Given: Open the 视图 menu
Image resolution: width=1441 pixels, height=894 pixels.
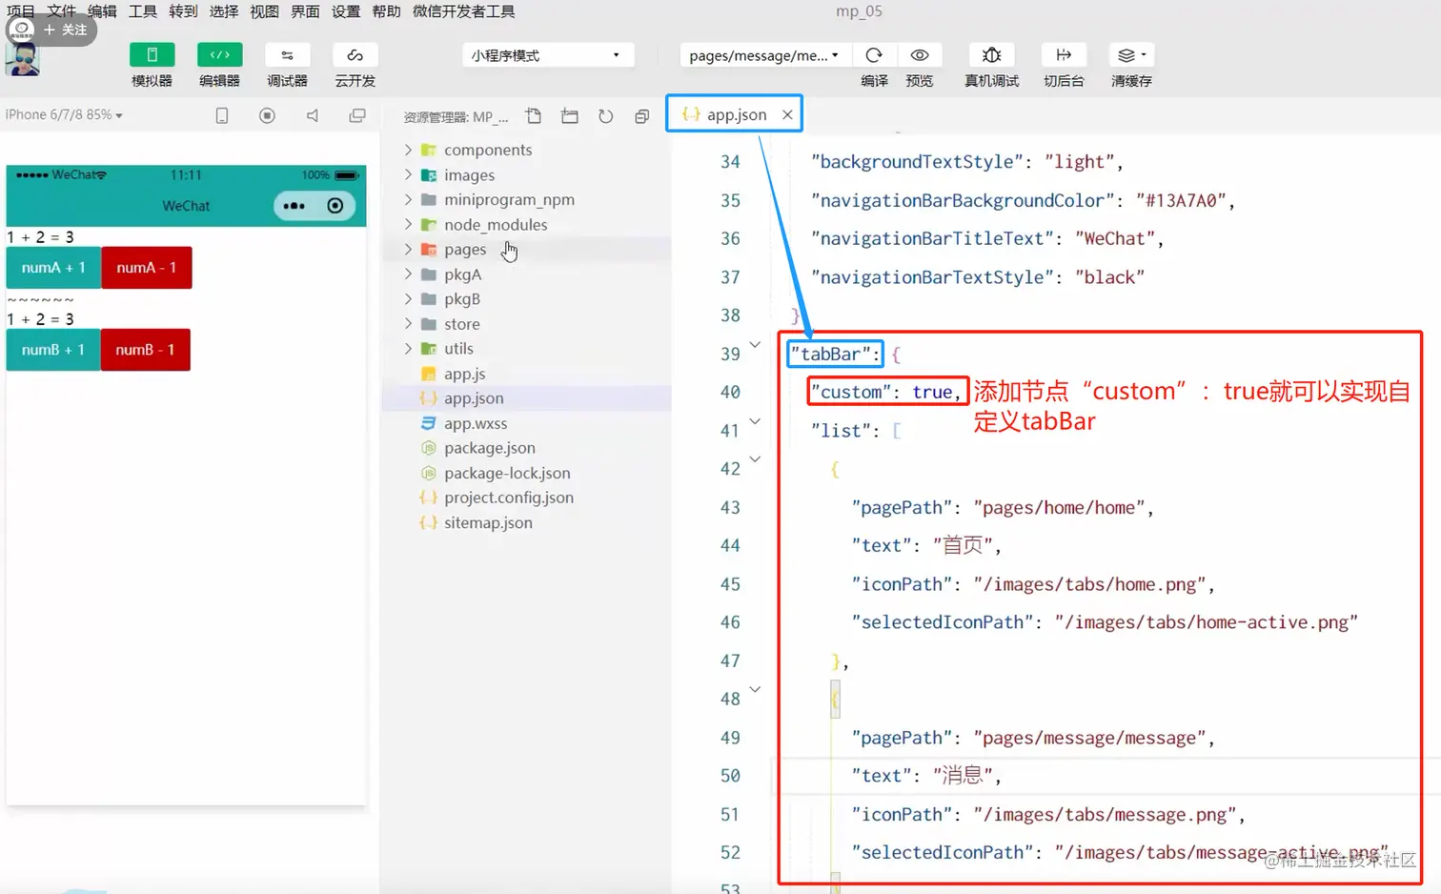Looking at the screenshot, I should [264, 11].
